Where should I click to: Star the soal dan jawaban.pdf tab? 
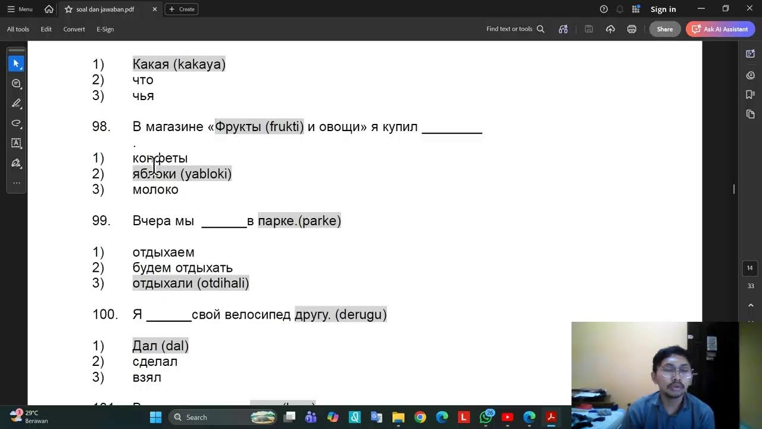[x=68, y=9]
